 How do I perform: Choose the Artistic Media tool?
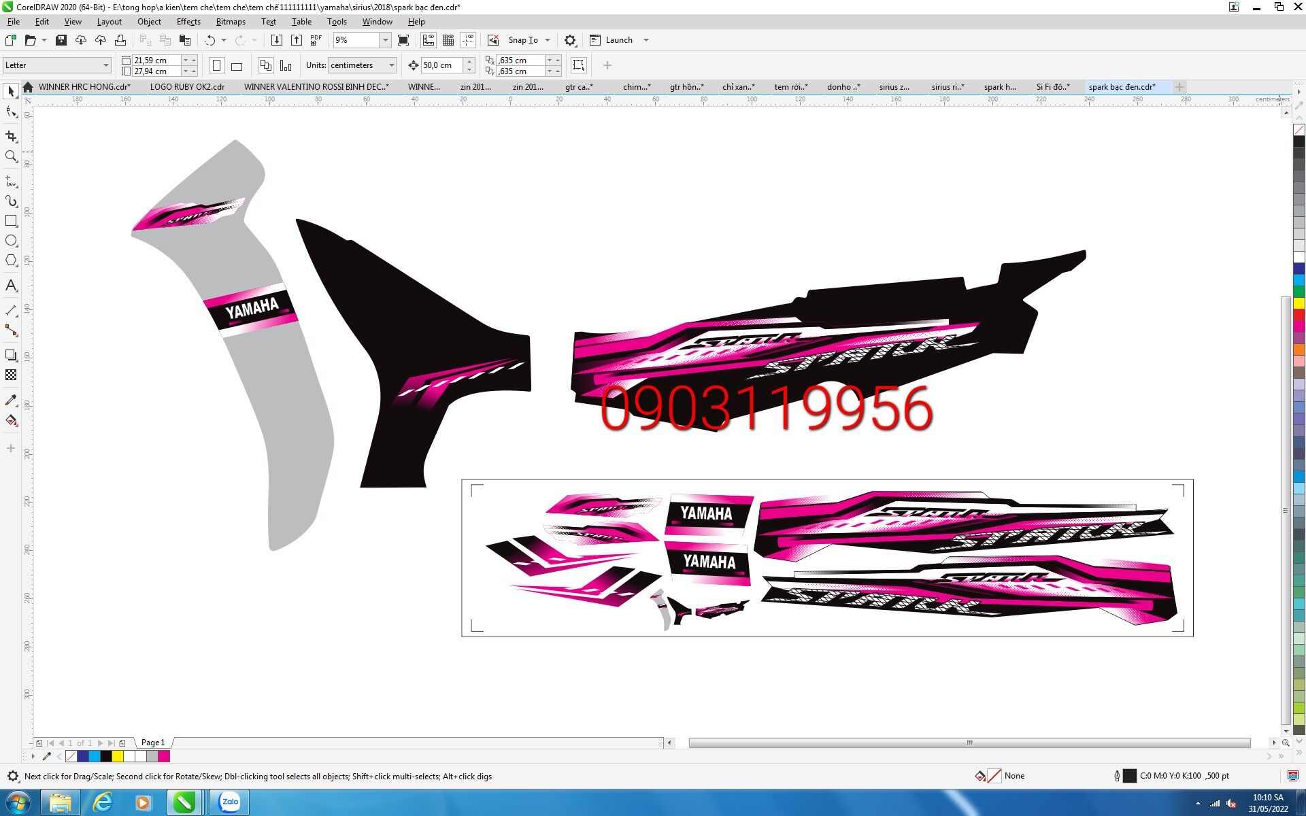11,201
